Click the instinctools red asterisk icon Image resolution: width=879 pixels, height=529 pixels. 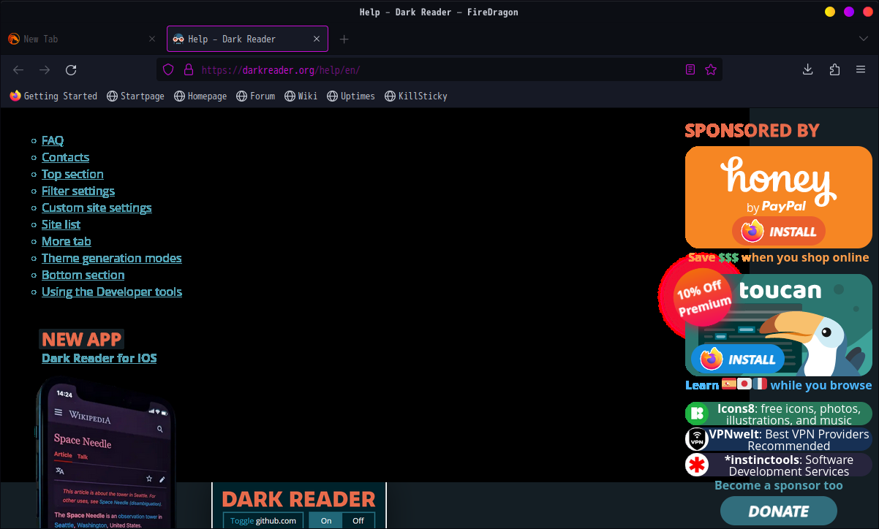click(x=697, y=465)
